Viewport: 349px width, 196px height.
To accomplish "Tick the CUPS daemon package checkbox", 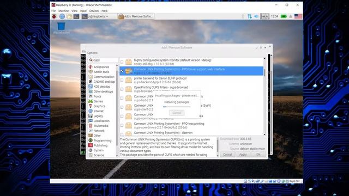I will coord(122,134).
